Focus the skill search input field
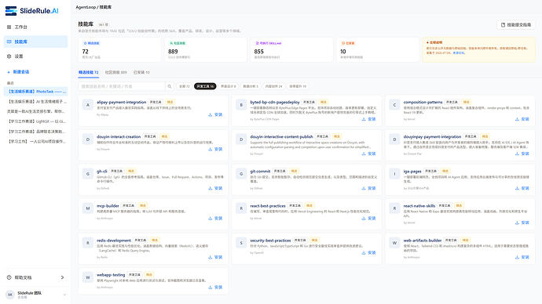542x304 pixels. tap(122, 86)
